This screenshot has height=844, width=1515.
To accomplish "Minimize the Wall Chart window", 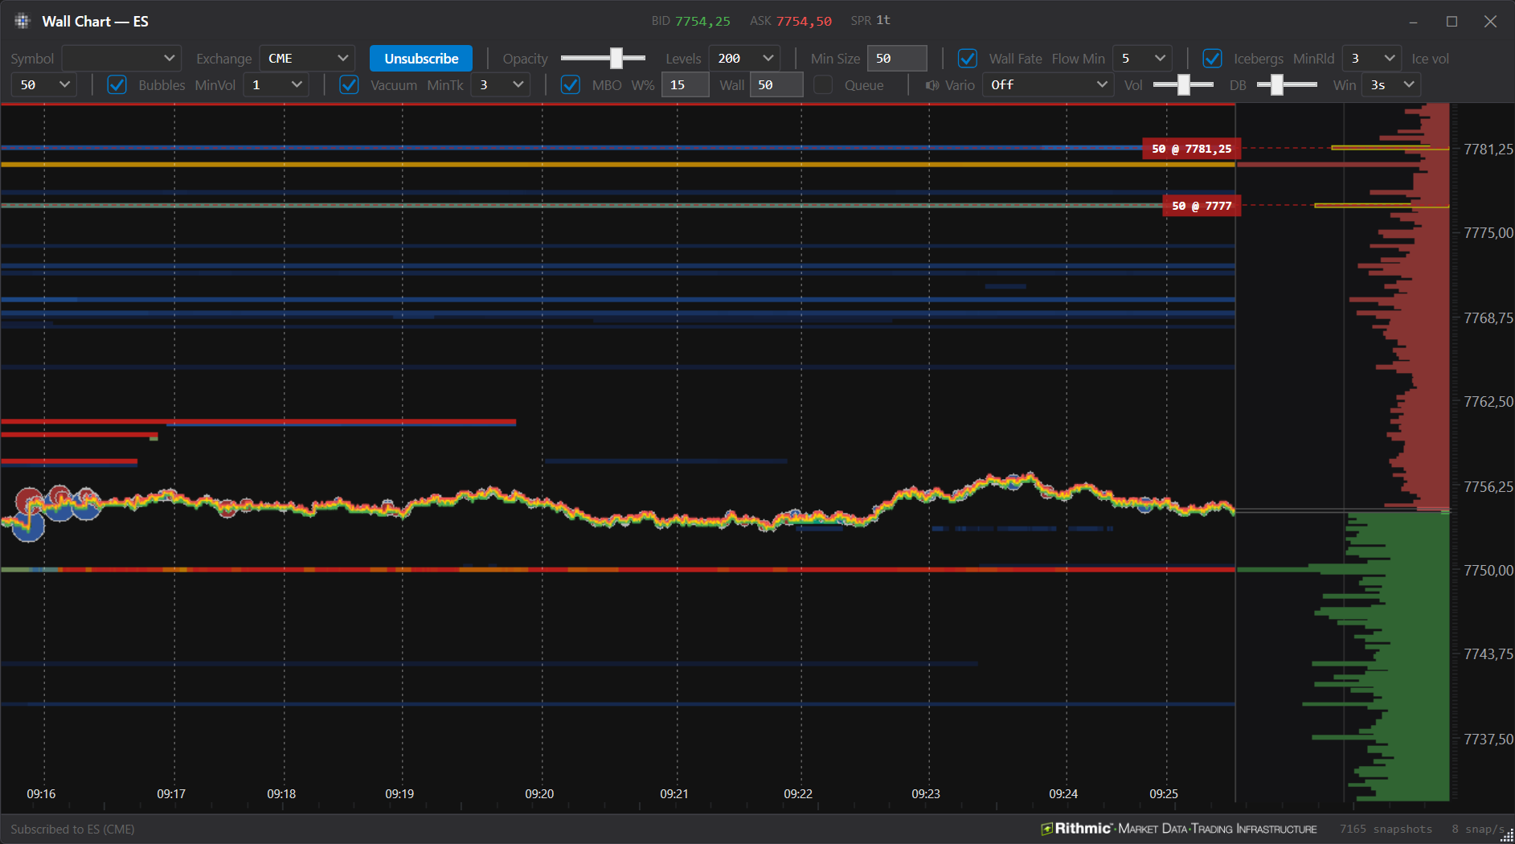I will point(1413,22).
